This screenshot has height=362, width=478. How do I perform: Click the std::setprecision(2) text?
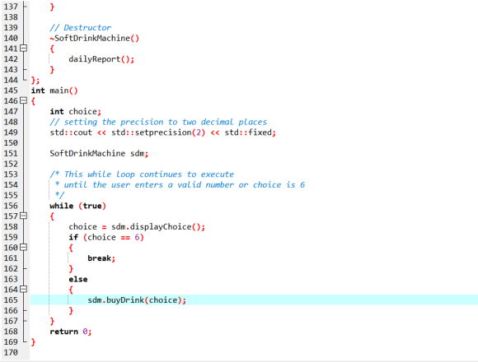point(158,132)
